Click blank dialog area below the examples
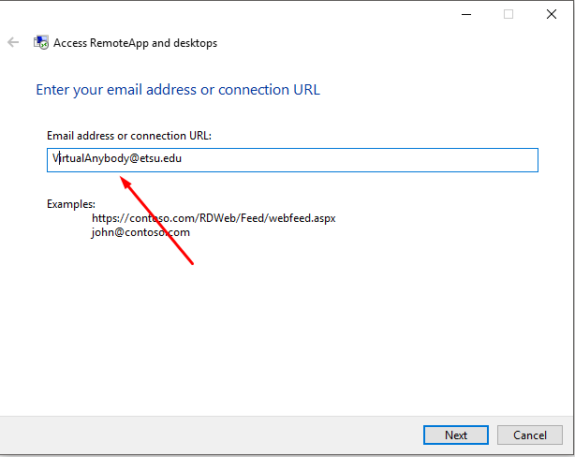The image size is (575, 457). tap(281, 328)
